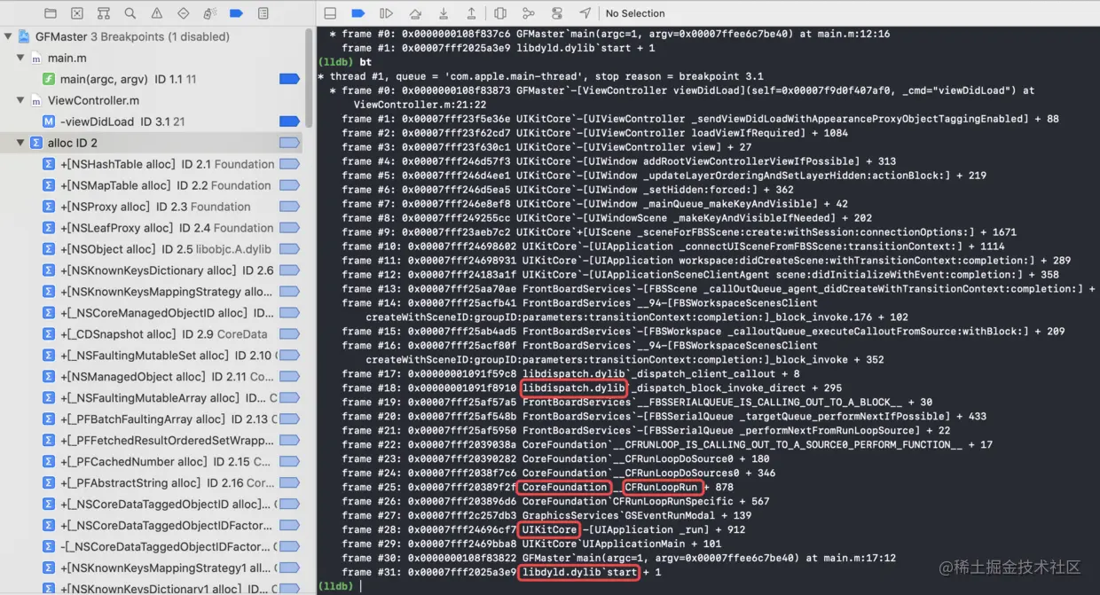Select +[NSHashTable alloc] breakpoint row

point(152,164)
